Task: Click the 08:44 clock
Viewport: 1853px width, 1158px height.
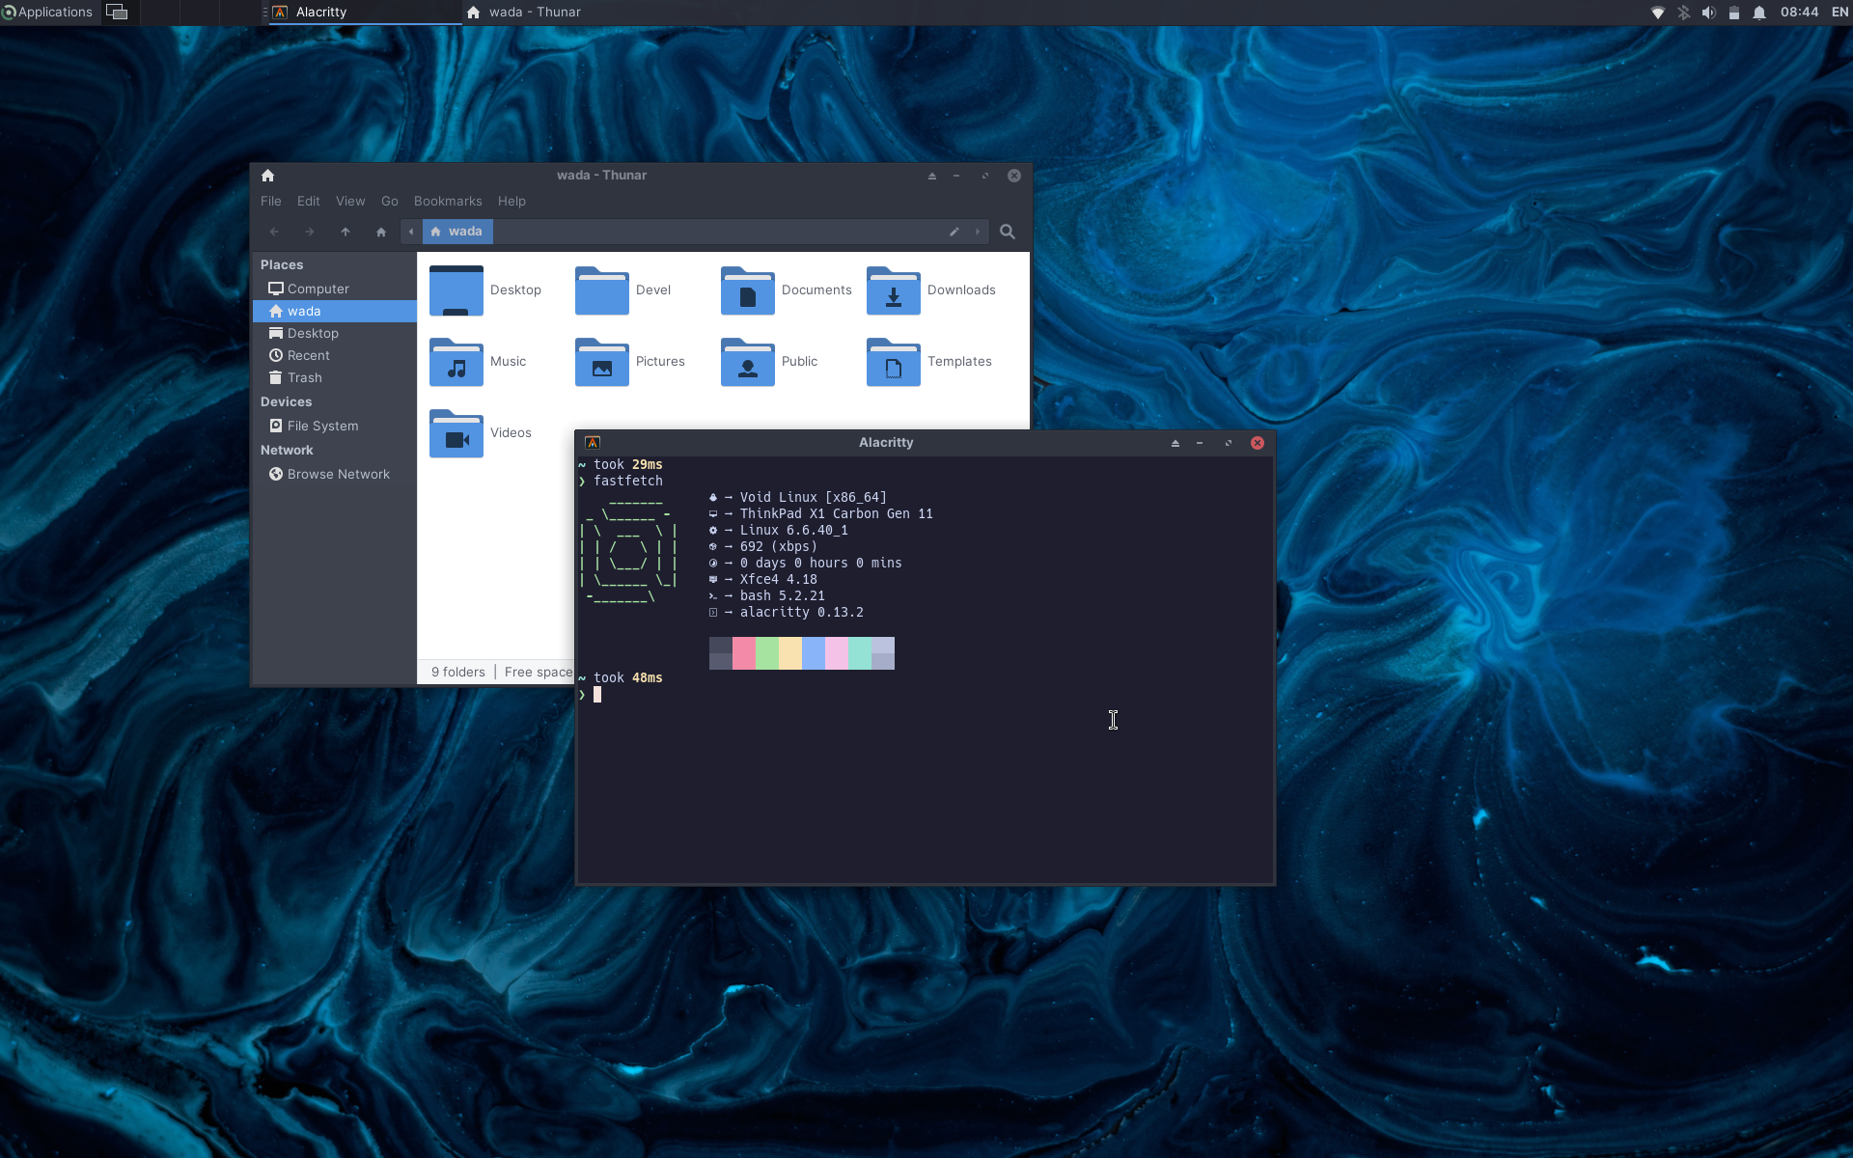Action: pos(1799,13)
